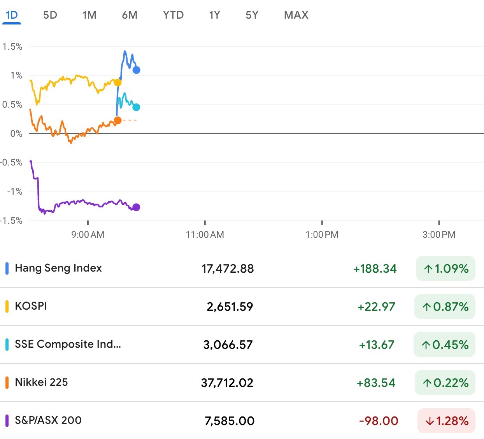Click the 0.22% gain badge

tap(445, 383)
